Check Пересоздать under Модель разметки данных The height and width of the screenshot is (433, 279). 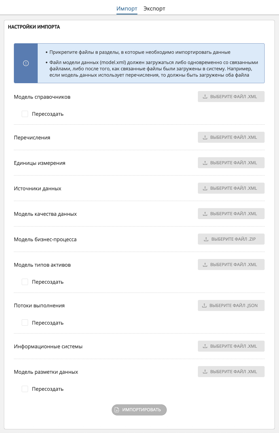click(25, 389)
